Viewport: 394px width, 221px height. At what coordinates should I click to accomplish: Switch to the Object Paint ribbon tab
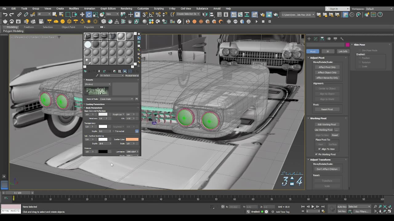tap(68, 27)
